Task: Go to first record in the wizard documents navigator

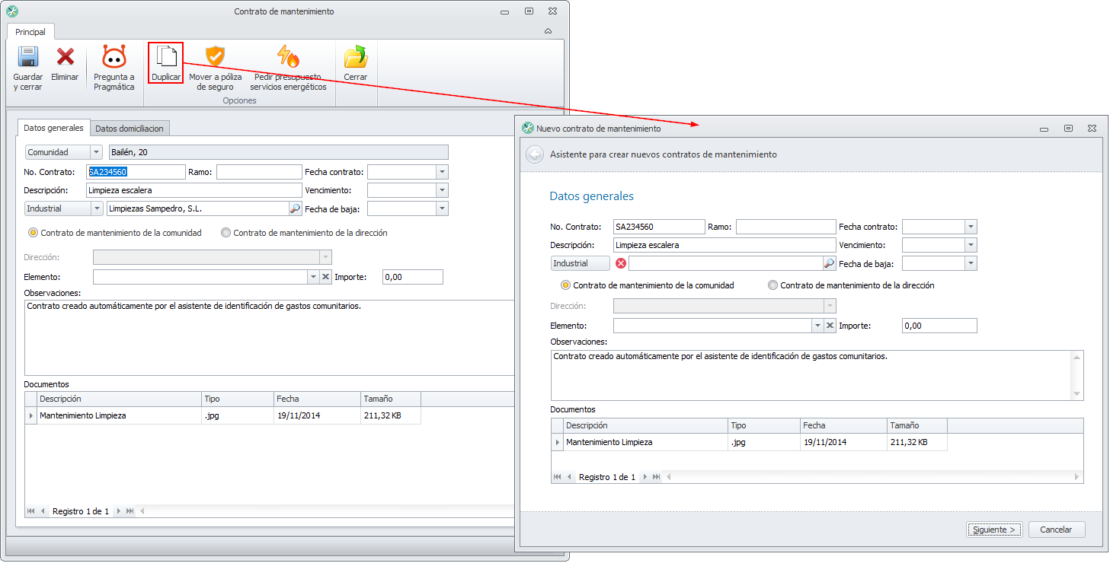Action: tap(558, 477)
